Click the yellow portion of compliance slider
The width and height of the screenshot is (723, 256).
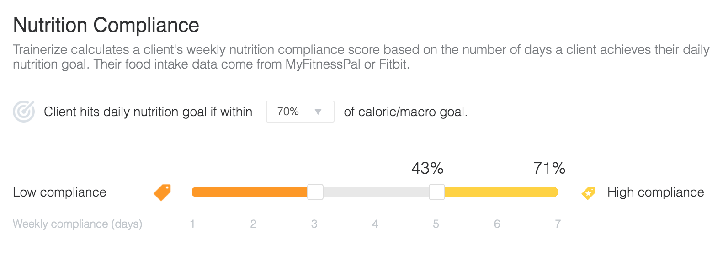(501, 192)
